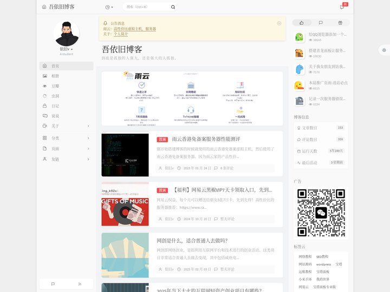Screen dimensions: 390x292
Task: Open popular post 记录一次服务器错误
Action: coord(327,99)
